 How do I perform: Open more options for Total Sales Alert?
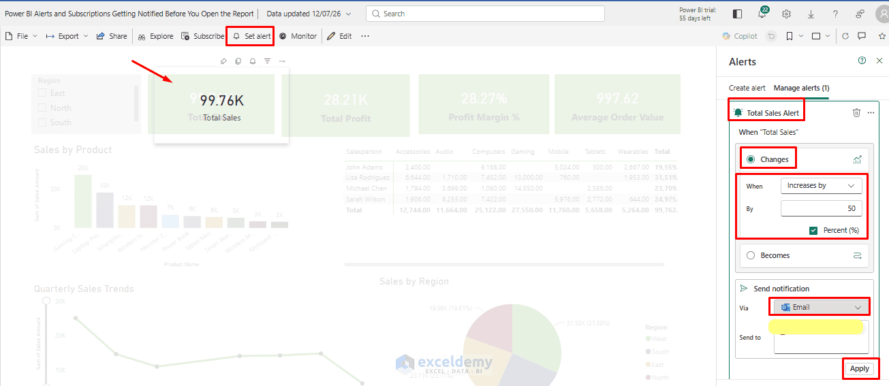[x=871, y=112]
